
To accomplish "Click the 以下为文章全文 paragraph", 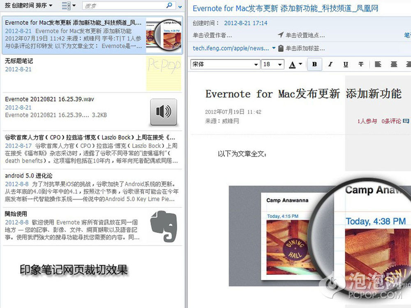I will [x=242, y=154].
